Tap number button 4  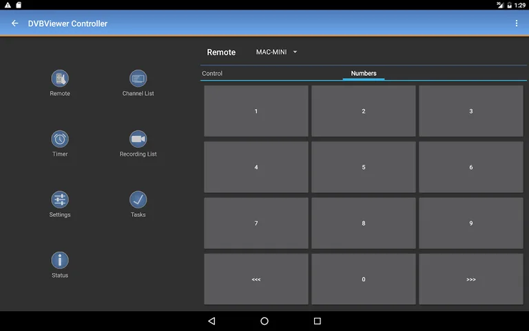pyautogui.click(x=256, y=167)
